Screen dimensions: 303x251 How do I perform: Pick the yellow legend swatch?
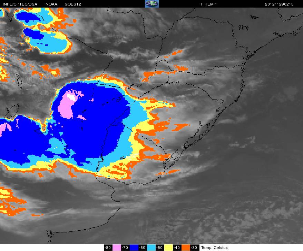(x=168, y=248)
